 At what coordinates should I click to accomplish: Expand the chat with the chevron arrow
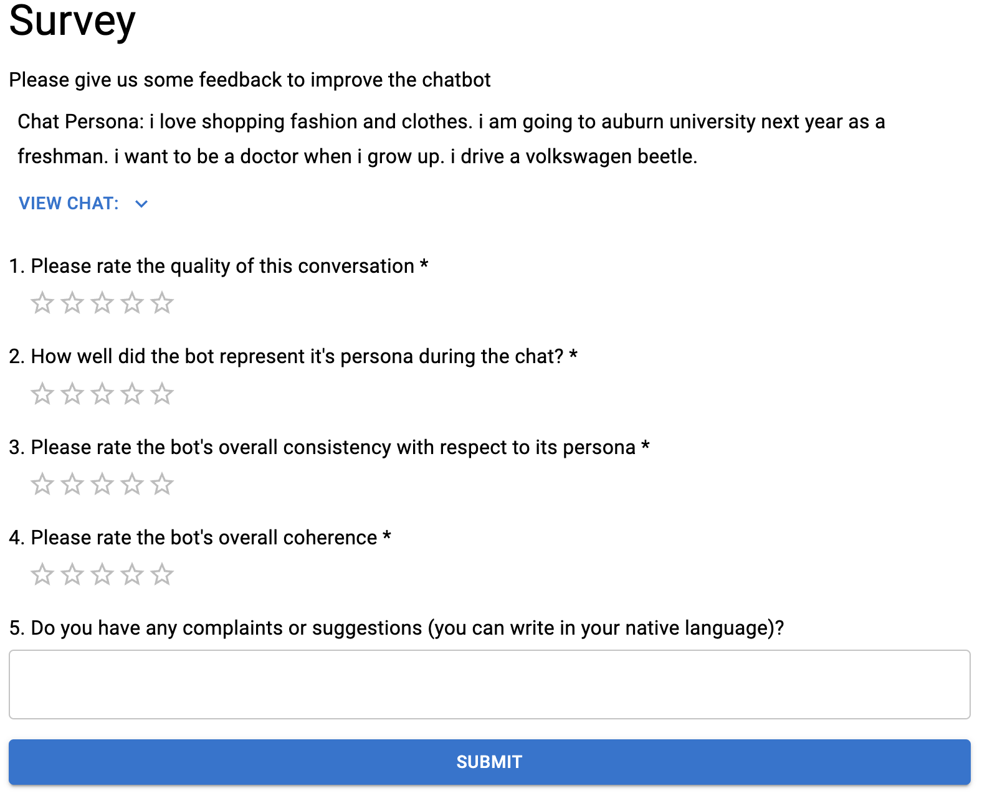[x=141, y=204]
